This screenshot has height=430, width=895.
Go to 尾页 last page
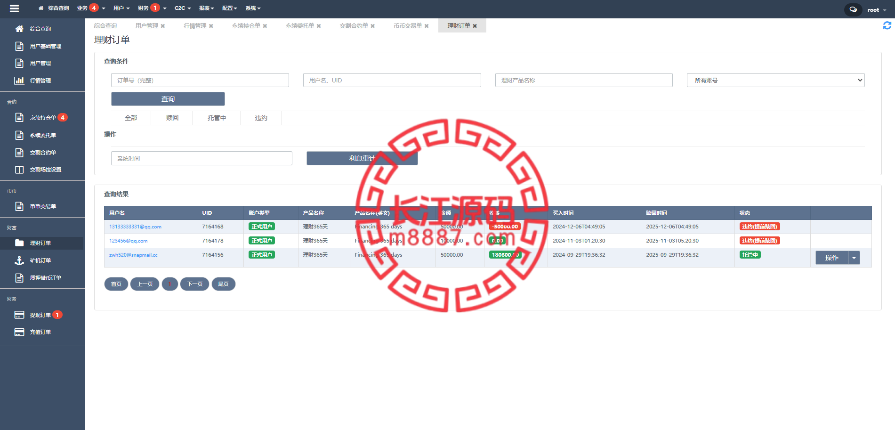click(x=224, y=284)
